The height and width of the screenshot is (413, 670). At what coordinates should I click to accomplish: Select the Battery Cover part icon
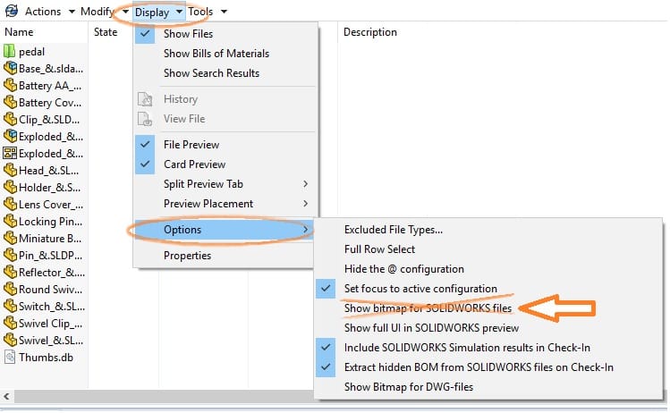point(10,102)
